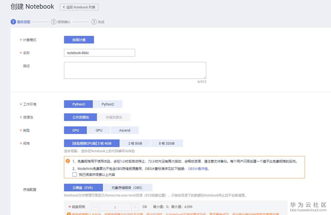This screenshot has width=331, height=215.
Task: Click the 最小值 5 最大值 4,096 text
Action: (173, 207)
